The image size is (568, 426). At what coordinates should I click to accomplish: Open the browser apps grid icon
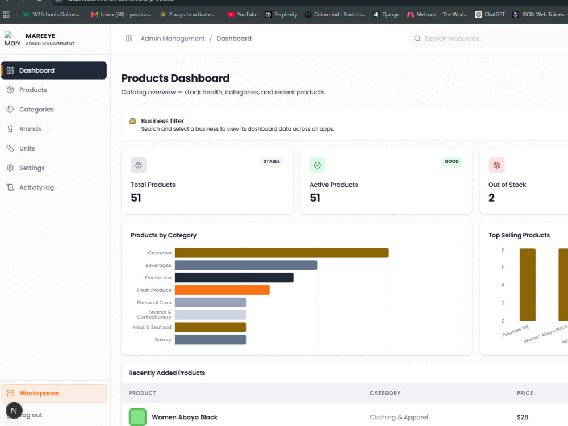6,15
